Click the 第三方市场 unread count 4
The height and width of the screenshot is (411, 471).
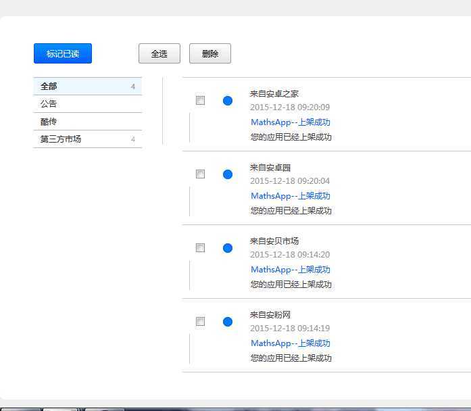pos(133,139)
